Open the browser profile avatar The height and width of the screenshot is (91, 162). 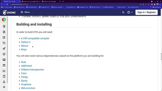pyautogui.click(x=157, y=4)
